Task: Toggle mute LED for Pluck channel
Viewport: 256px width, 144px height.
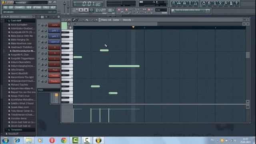Action: (39, 70)
